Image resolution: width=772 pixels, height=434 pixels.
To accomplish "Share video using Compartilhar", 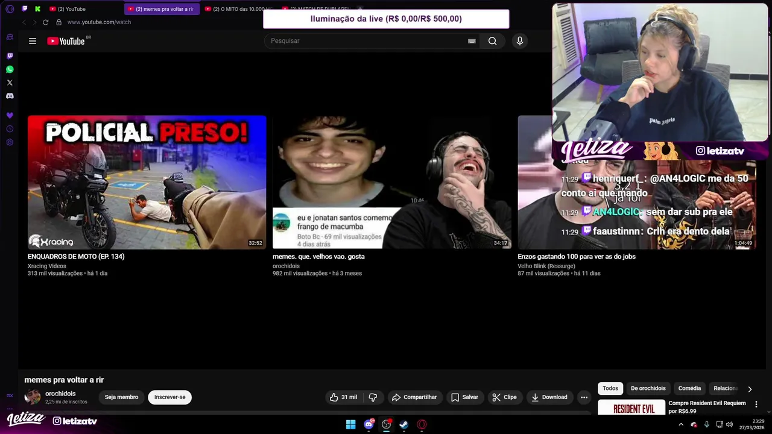I will (414, 397).
